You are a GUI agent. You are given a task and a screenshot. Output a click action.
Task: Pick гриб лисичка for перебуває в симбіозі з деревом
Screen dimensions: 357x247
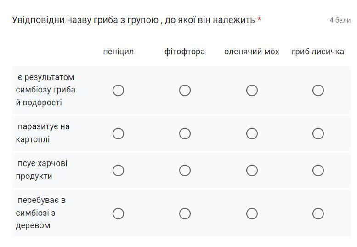coord(318,213)
